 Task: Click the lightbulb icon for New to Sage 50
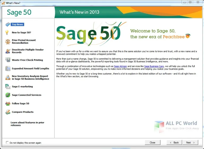click(7, 33)
